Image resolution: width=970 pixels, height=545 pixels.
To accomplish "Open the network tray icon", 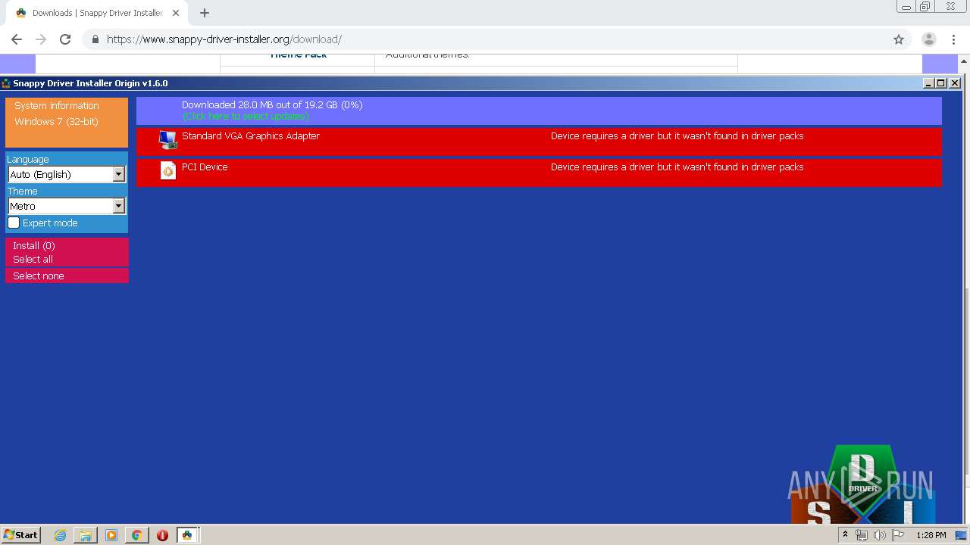I will [862, 535].
